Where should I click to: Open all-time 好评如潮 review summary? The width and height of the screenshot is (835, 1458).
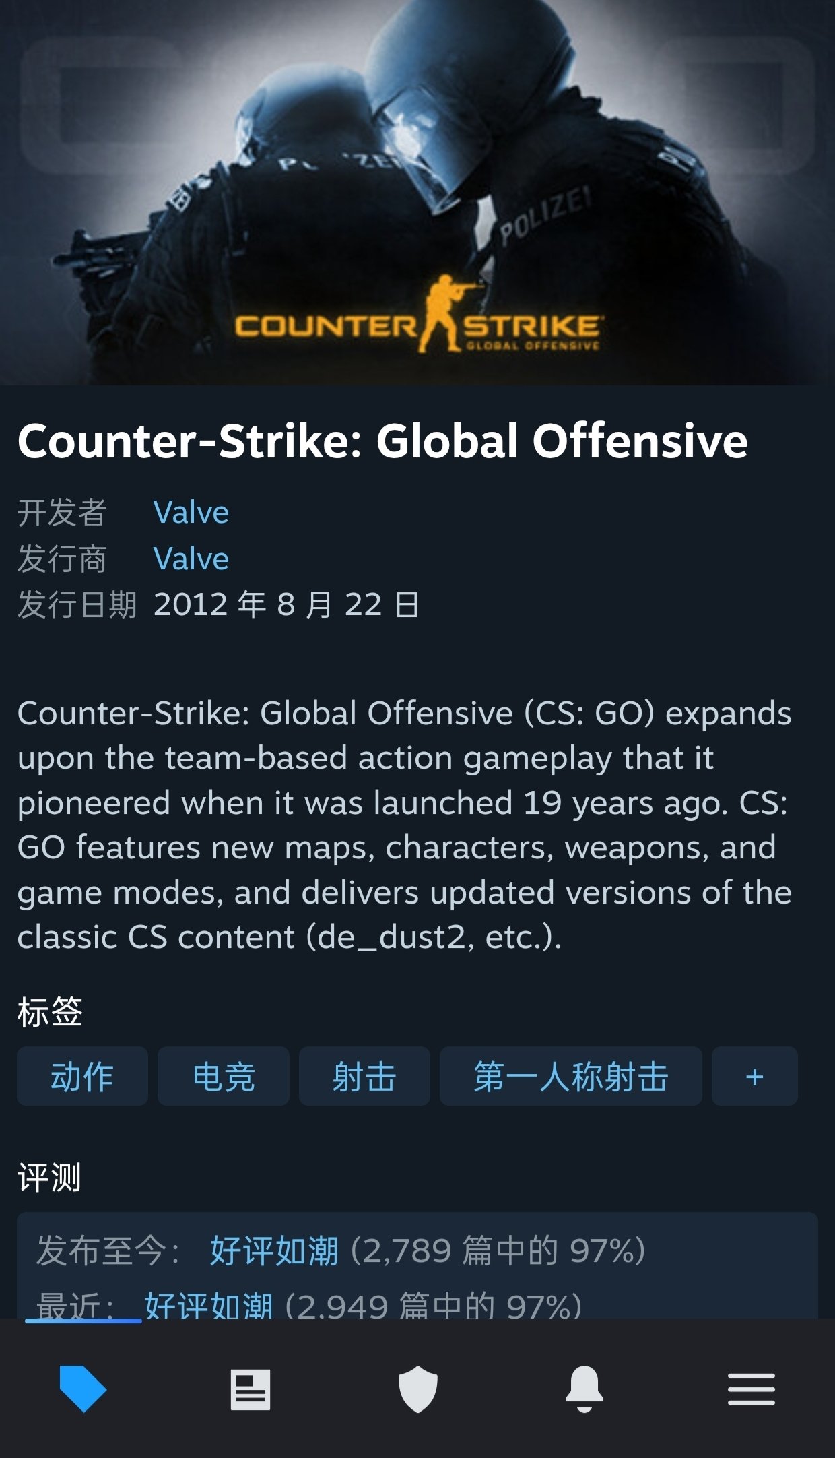[x=274, y=1251]
